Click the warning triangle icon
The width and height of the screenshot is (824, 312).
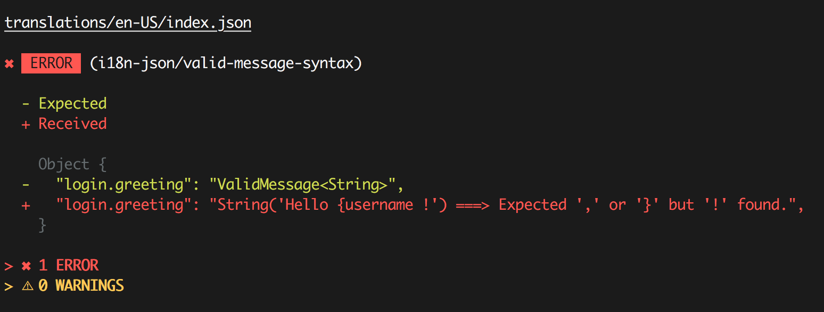[x=27, y=286]
